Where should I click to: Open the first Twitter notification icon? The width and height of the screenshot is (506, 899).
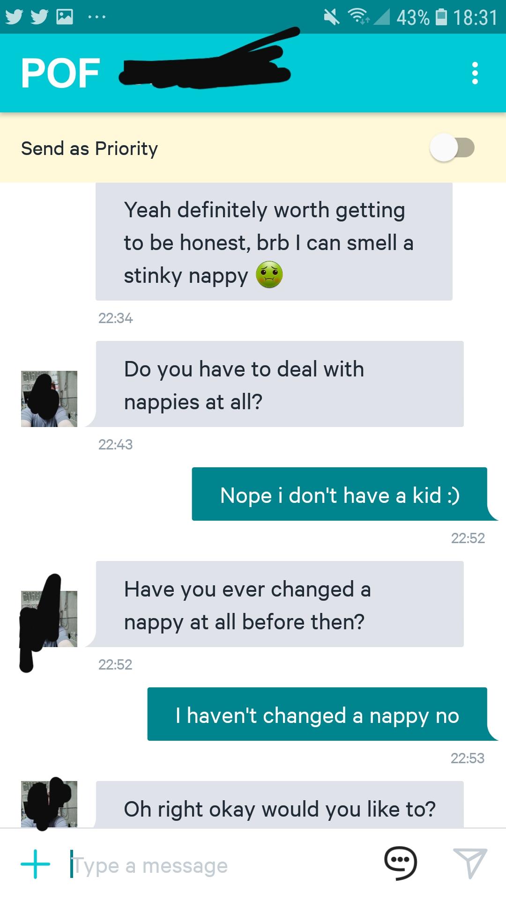(14, 17)
